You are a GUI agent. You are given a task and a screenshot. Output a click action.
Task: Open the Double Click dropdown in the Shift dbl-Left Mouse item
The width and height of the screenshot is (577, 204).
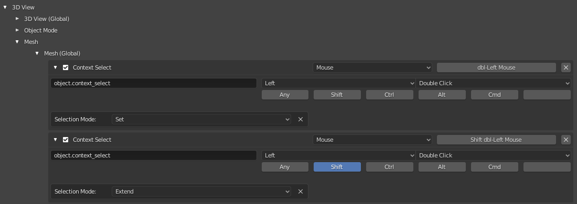(x=493, y=155)
